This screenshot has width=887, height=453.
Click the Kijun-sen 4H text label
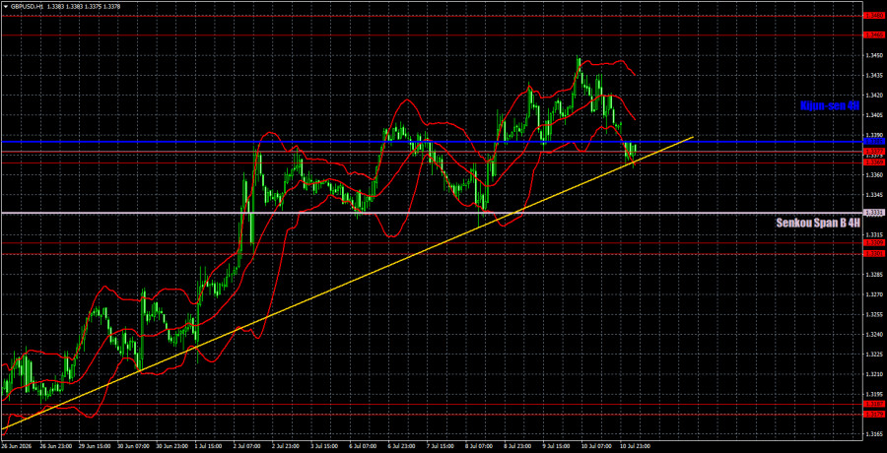click(x=830, y=105)
